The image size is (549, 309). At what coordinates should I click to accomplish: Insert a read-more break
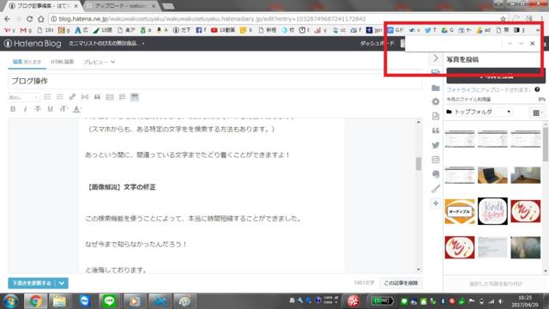85,97
